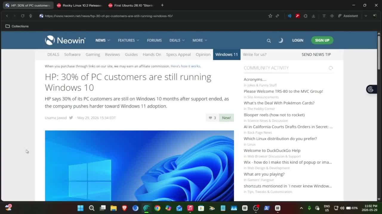Open the Hands On section
This screenshot has width=382, height=214.
[152, 54]
